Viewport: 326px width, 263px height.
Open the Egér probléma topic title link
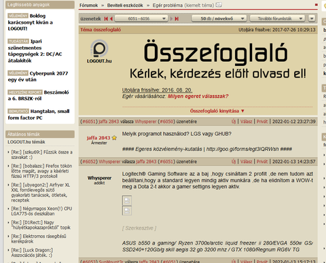click(168, 5)
